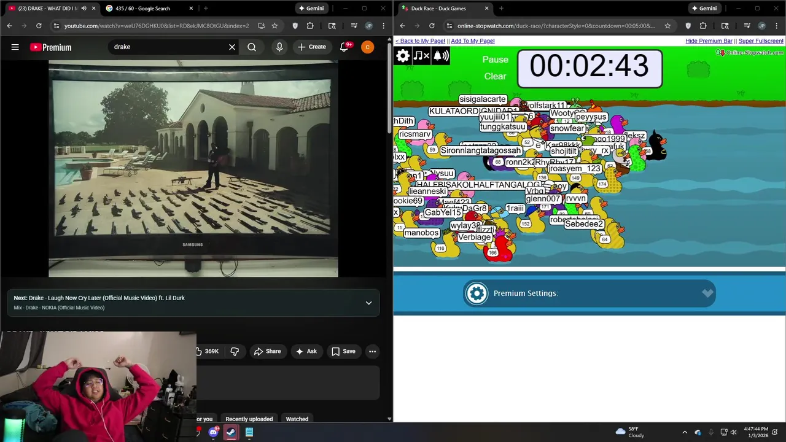Viewport: 786px width, 442px height.
Task: Open extensions puzzle icon in YouTube window
Action: pyautogui.click(x=310, y=26)
